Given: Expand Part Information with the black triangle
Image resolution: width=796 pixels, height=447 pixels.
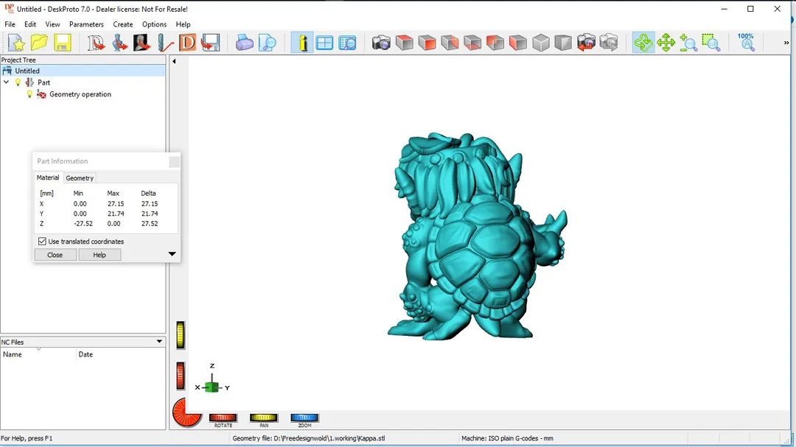Looking at the screenshot, I should coord(172,253).
